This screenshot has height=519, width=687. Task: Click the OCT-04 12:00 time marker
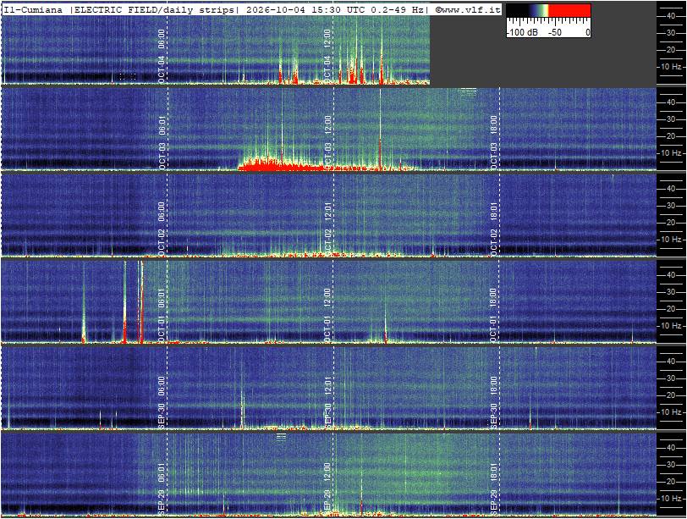pos(327,56)
